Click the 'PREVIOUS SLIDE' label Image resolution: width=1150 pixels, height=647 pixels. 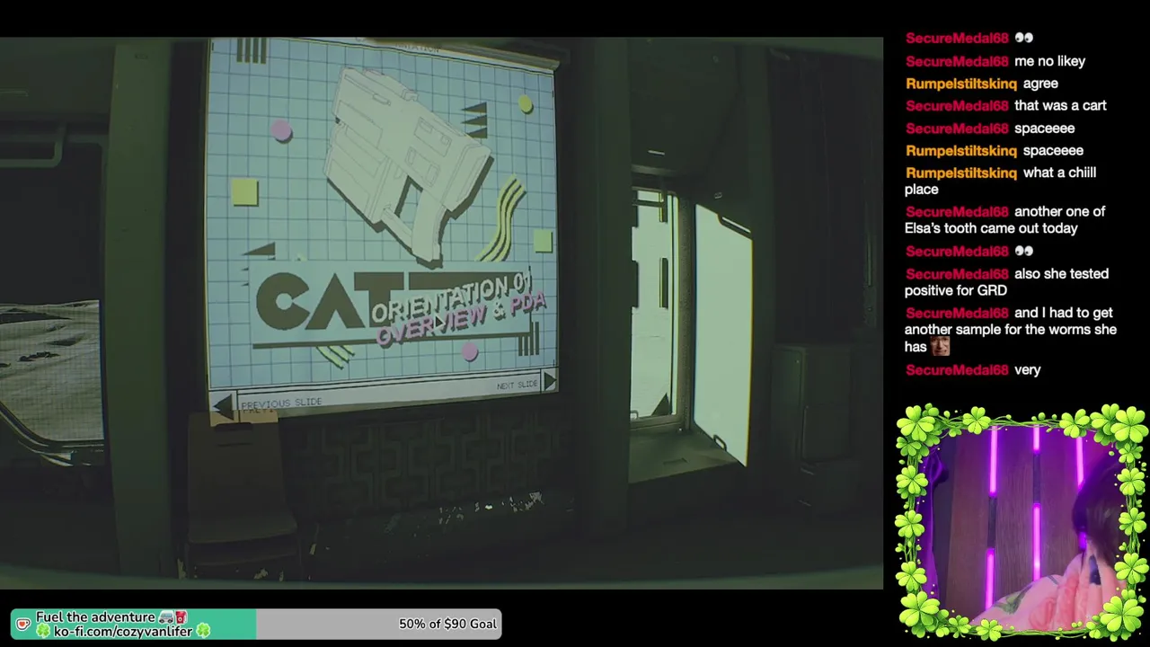pos(280,403)
